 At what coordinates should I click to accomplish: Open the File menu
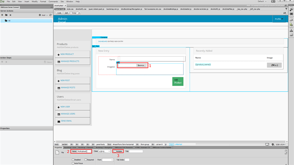(8, 1)
